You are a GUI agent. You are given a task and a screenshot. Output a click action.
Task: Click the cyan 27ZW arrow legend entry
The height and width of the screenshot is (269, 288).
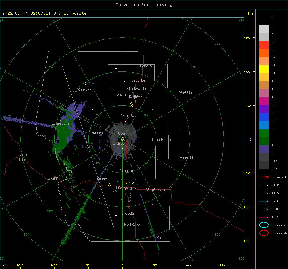pyautogui.click(x=264, y=201)
